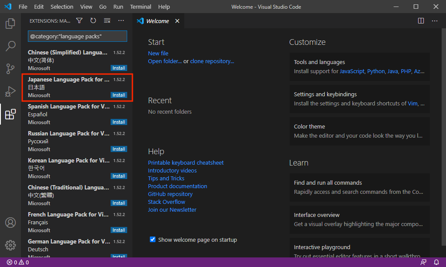
Task: Open the Edit menu
Action: [39, 7]
